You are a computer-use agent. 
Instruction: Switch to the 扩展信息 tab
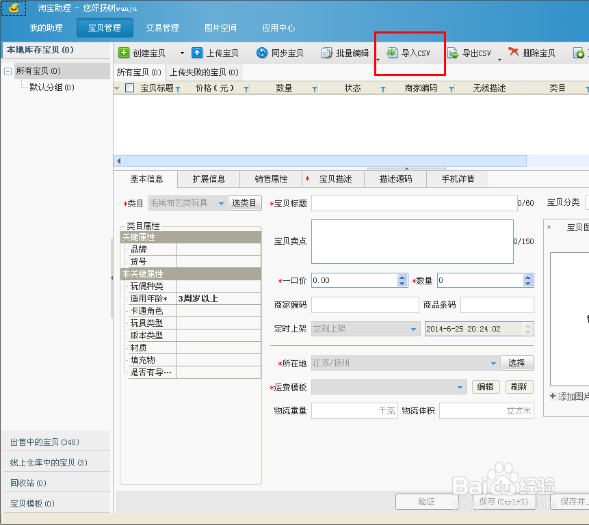click(x=209, y=179)
